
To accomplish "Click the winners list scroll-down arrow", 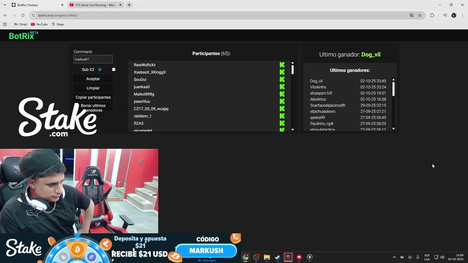I will pyautogui.click(x=393, y=129).
